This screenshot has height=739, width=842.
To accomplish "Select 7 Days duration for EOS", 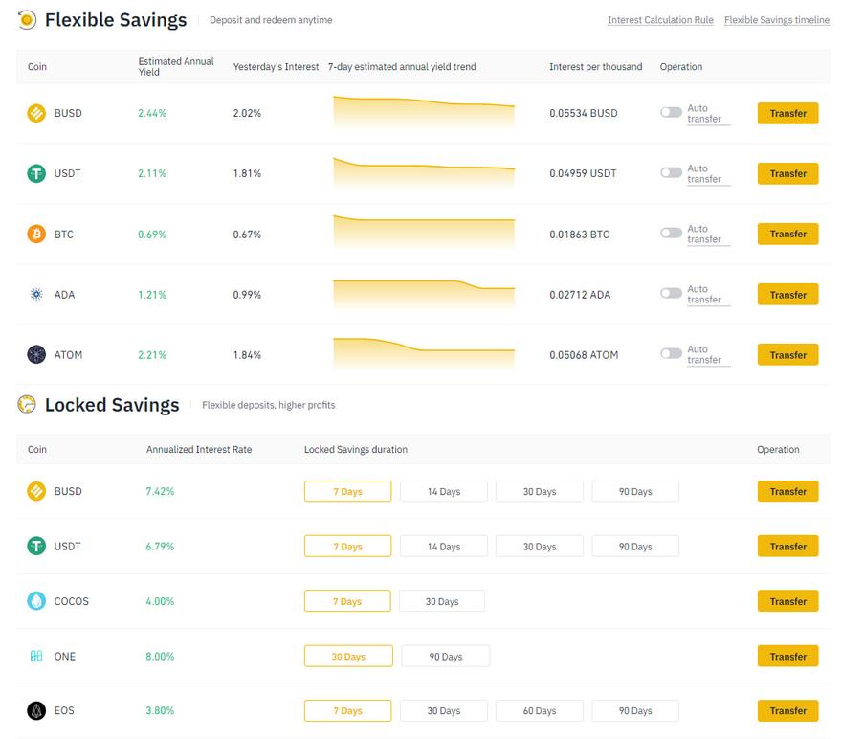I will (x=348, y=710).
